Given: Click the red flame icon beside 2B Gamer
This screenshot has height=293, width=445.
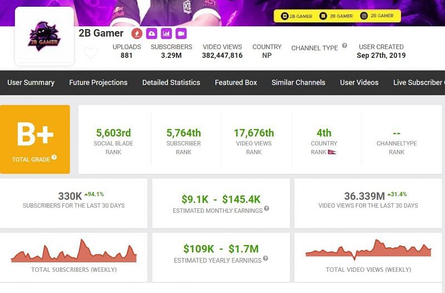Looking at the screenshot, I should pyautogui.click(x=136, y=33).
